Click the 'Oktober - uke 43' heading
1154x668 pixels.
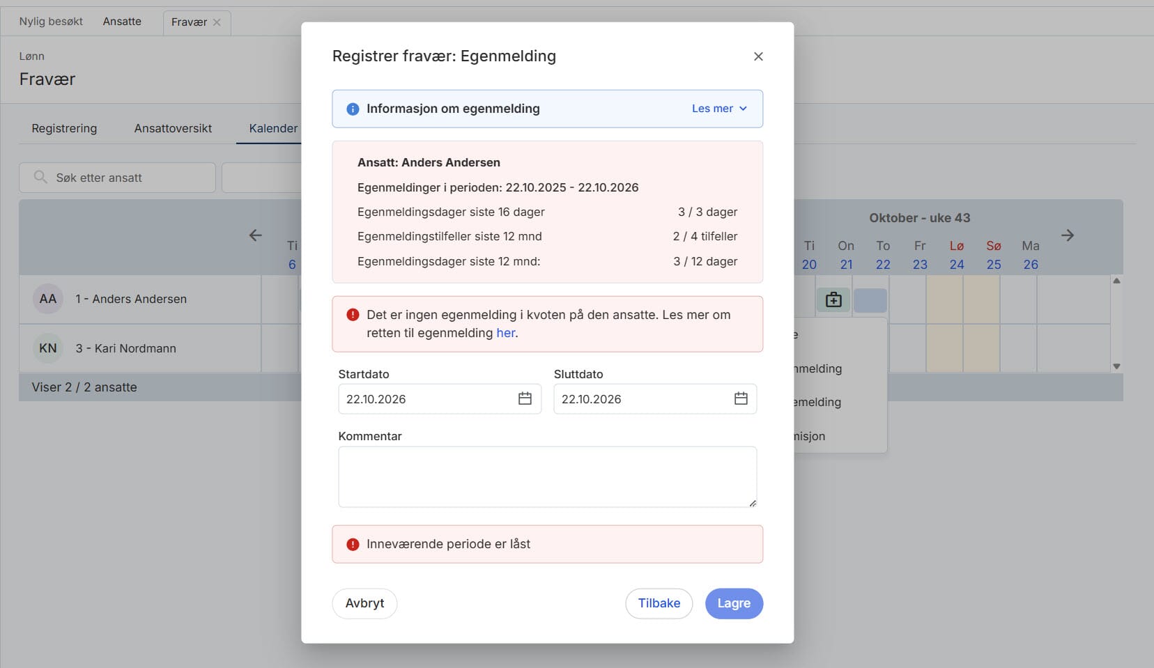[x=920, y=218]
